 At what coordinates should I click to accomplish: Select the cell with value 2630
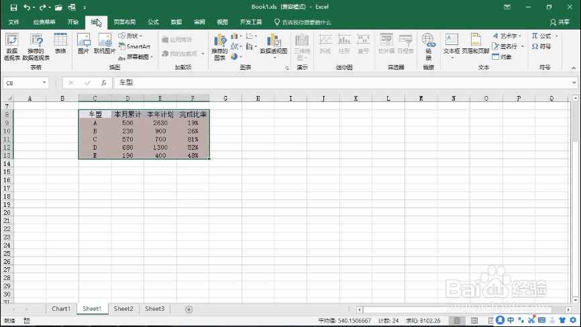(x=160, y=123)
